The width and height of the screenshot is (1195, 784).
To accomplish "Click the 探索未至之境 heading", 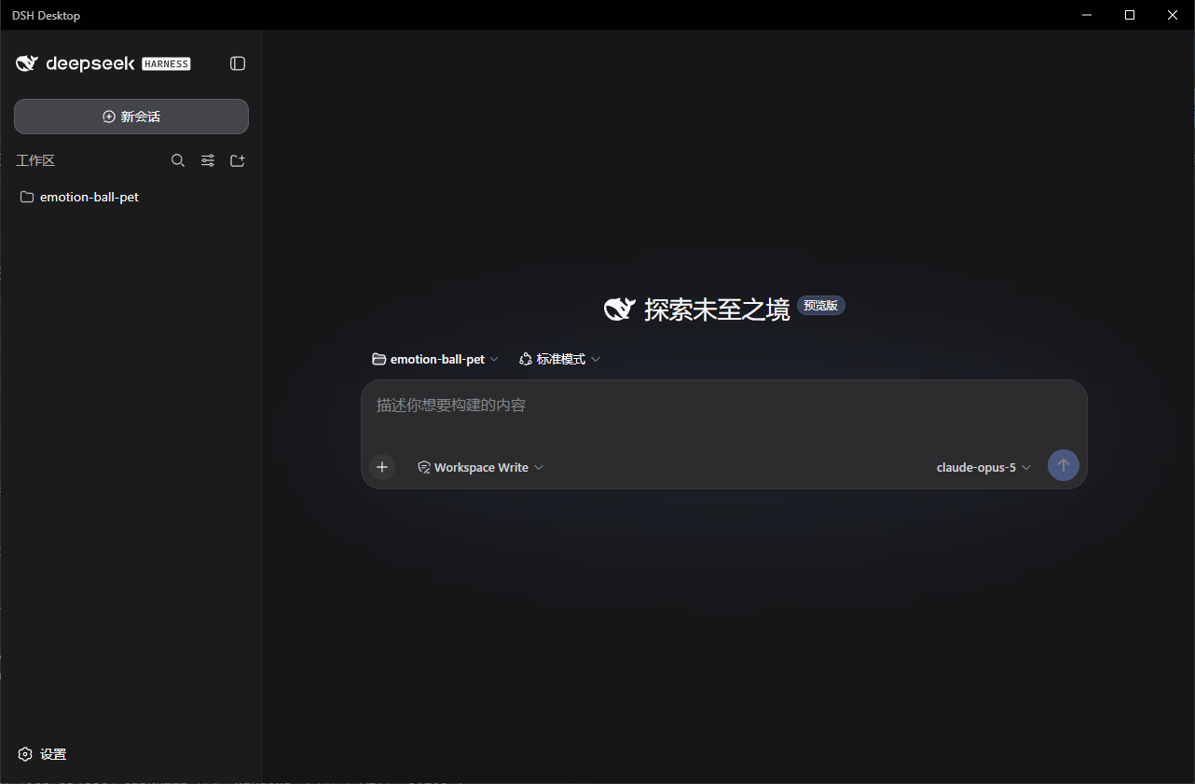I will pyautogui.click(x=717, y=309).
